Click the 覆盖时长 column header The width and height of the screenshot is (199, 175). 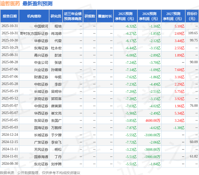(x=105, y=16)
